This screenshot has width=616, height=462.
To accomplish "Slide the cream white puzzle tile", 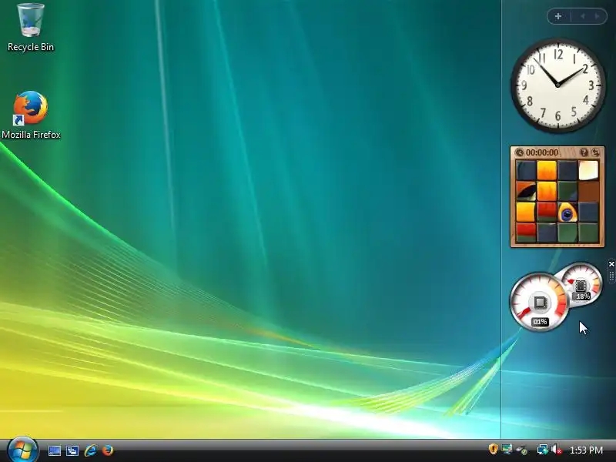I will point(588,170).
